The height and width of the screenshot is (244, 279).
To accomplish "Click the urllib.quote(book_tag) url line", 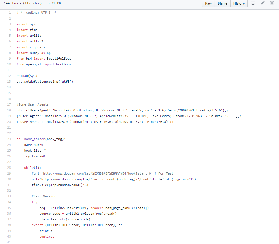I will 114,179.
